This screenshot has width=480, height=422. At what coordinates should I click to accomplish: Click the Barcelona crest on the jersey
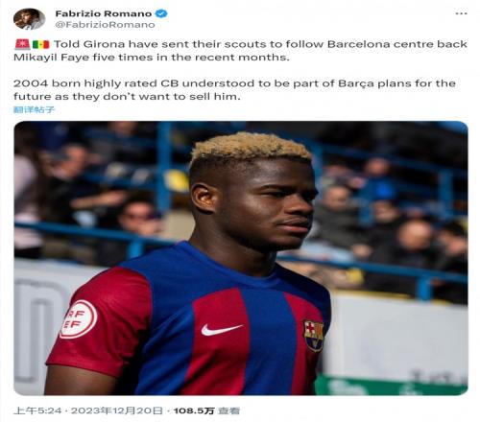pos(314,336)
